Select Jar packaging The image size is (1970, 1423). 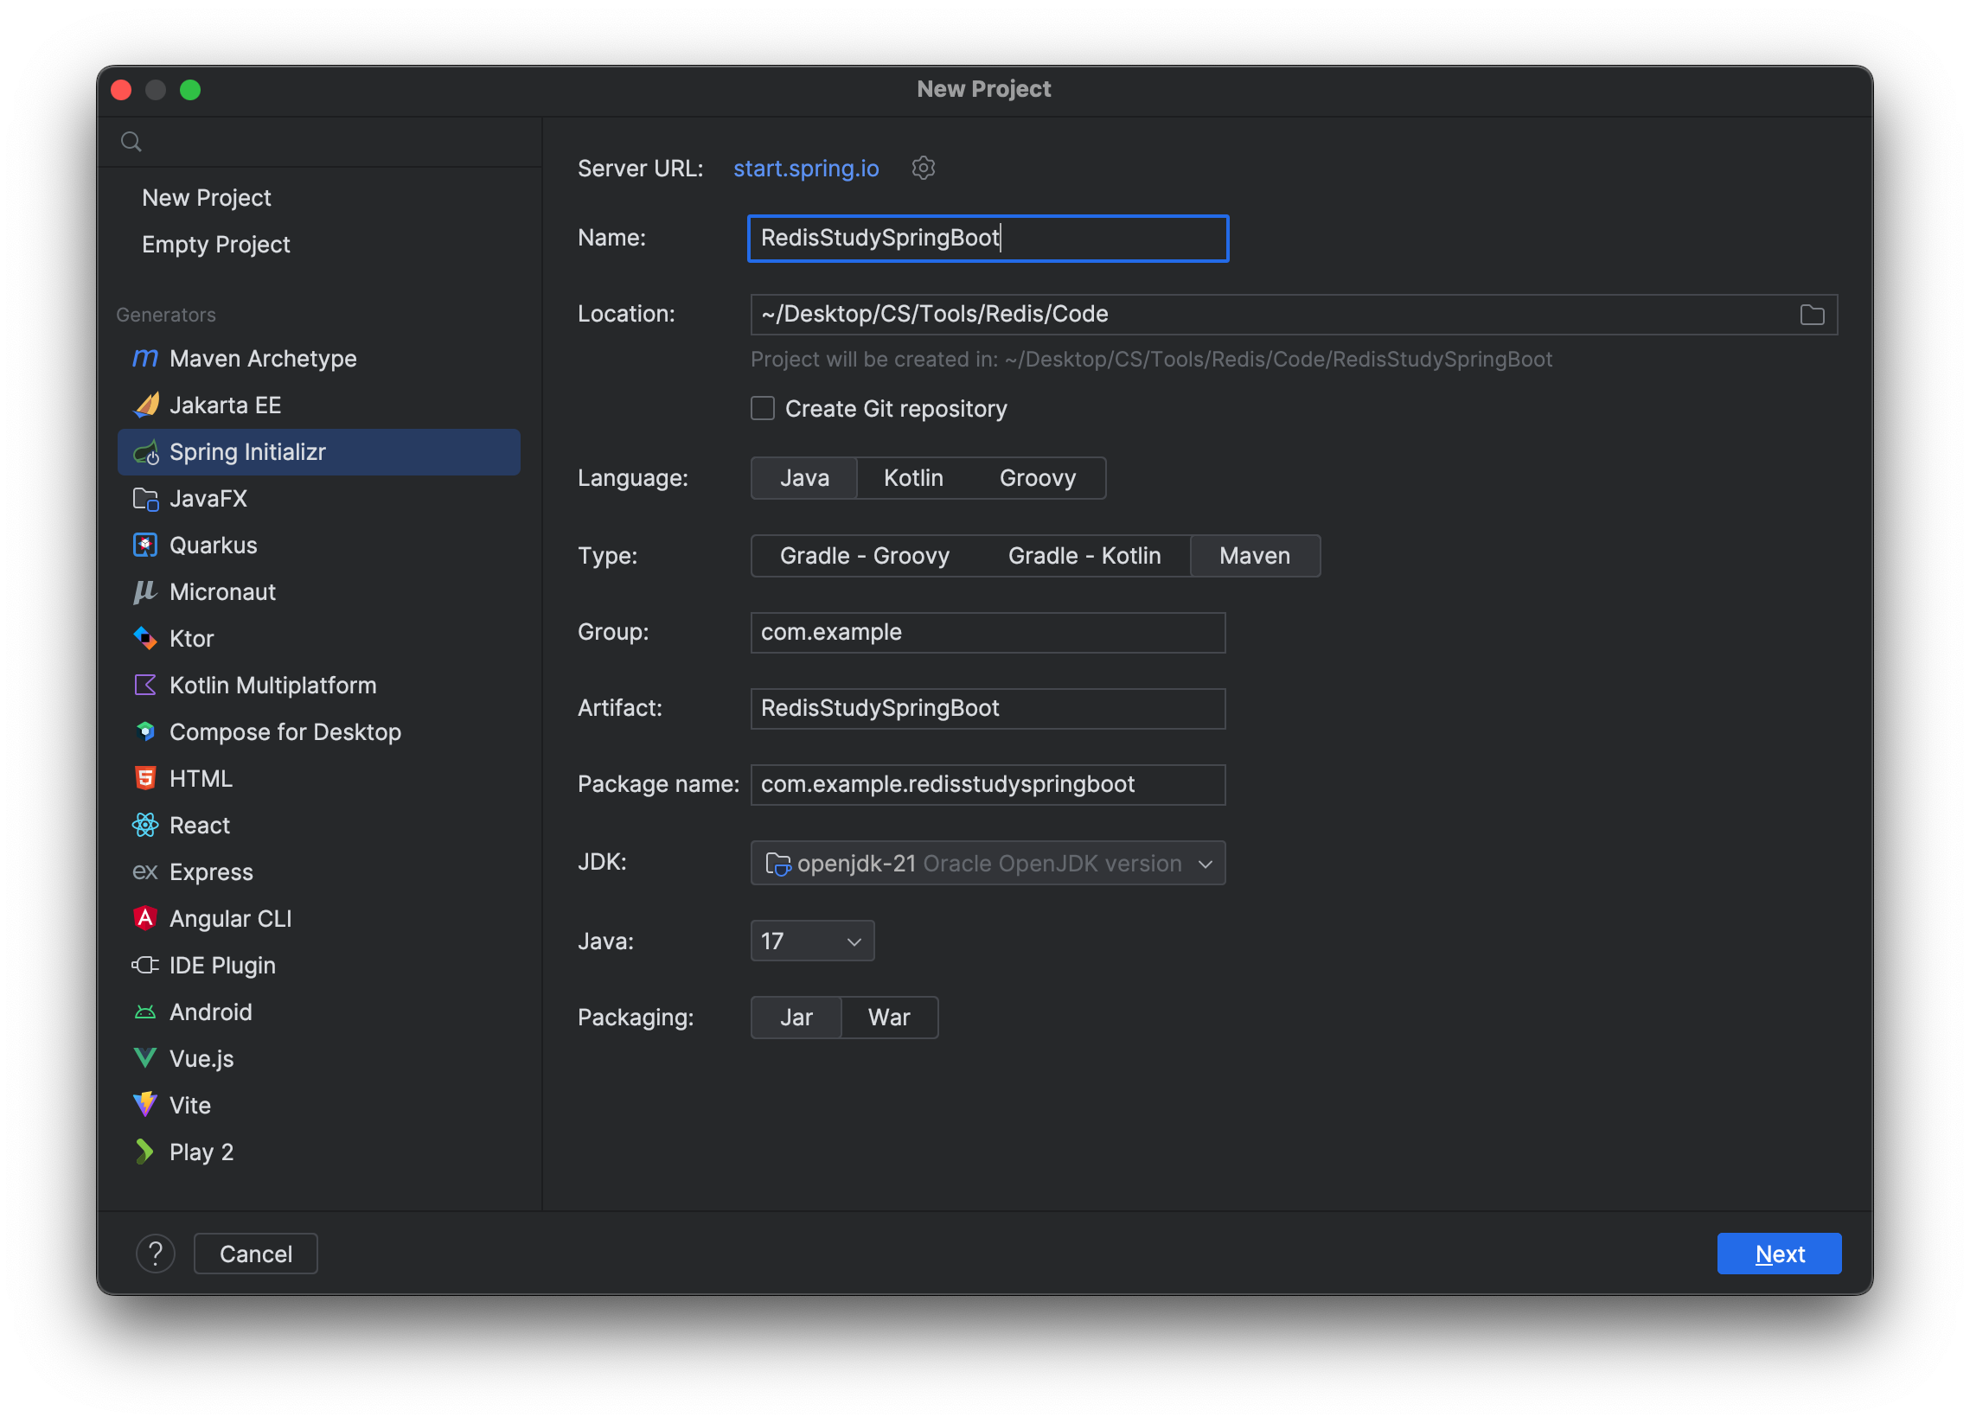coord(796,1018)
